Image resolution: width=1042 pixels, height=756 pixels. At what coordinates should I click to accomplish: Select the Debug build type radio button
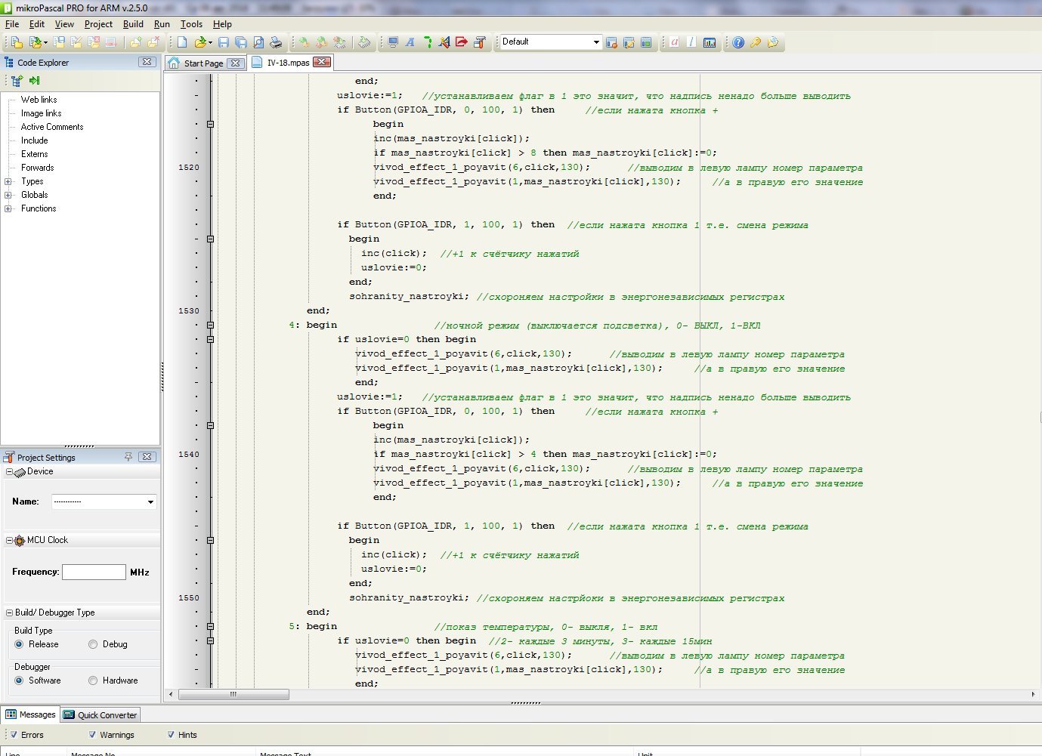pyautogui.click(x=93, y=644)
